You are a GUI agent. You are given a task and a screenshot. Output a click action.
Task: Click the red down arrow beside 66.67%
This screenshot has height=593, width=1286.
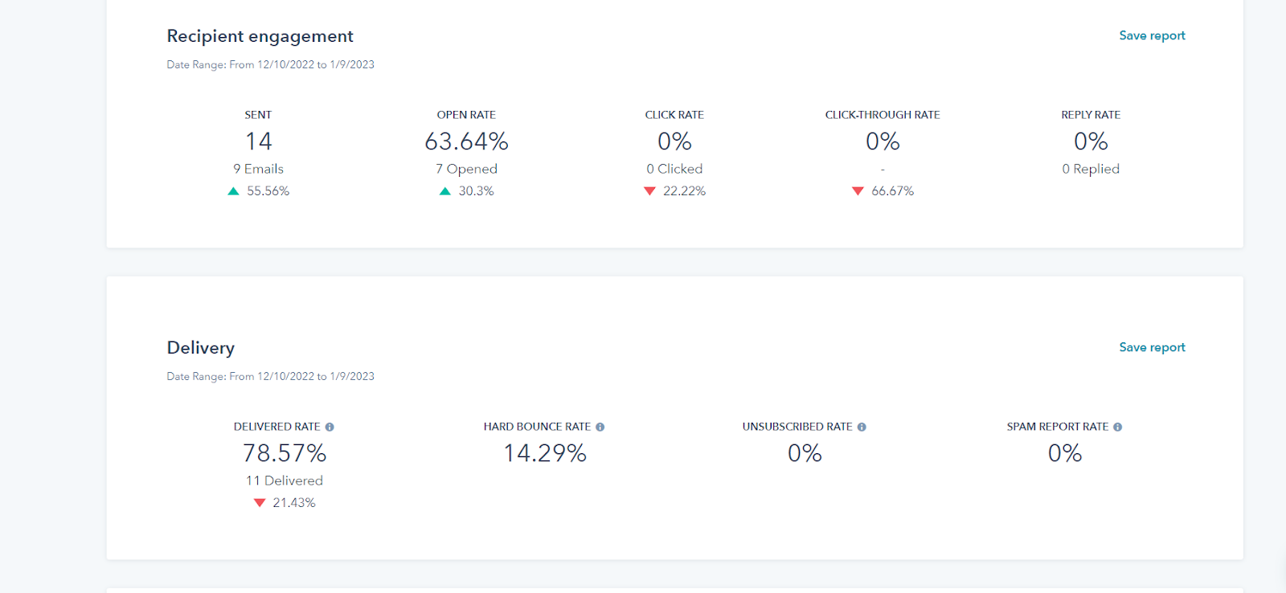pyautogui.click(x=858, y=191)
